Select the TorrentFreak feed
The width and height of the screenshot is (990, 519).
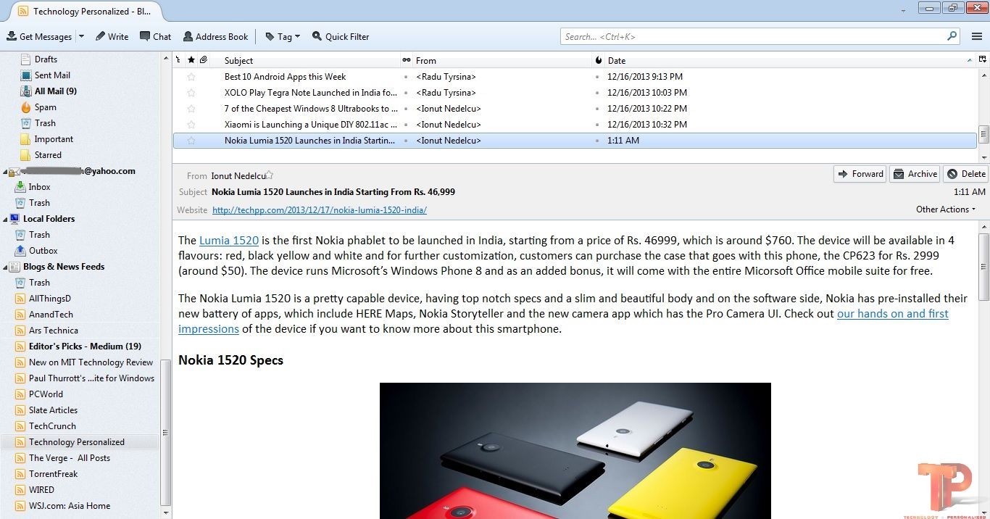tap(53, 473)
